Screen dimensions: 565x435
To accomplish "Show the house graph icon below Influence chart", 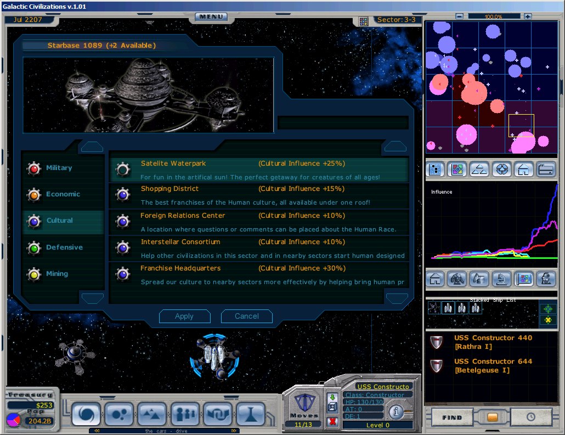I will (x=435, y=279).
